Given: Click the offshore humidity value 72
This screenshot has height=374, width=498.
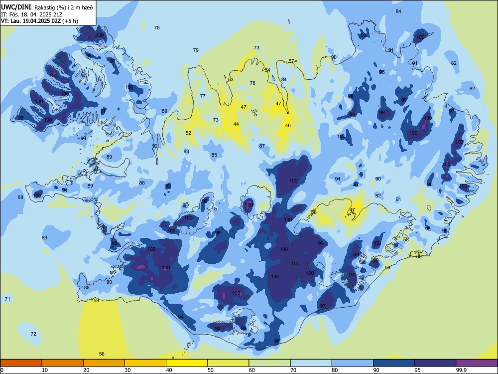Looking at the screenshot, I should click(33, 334).
